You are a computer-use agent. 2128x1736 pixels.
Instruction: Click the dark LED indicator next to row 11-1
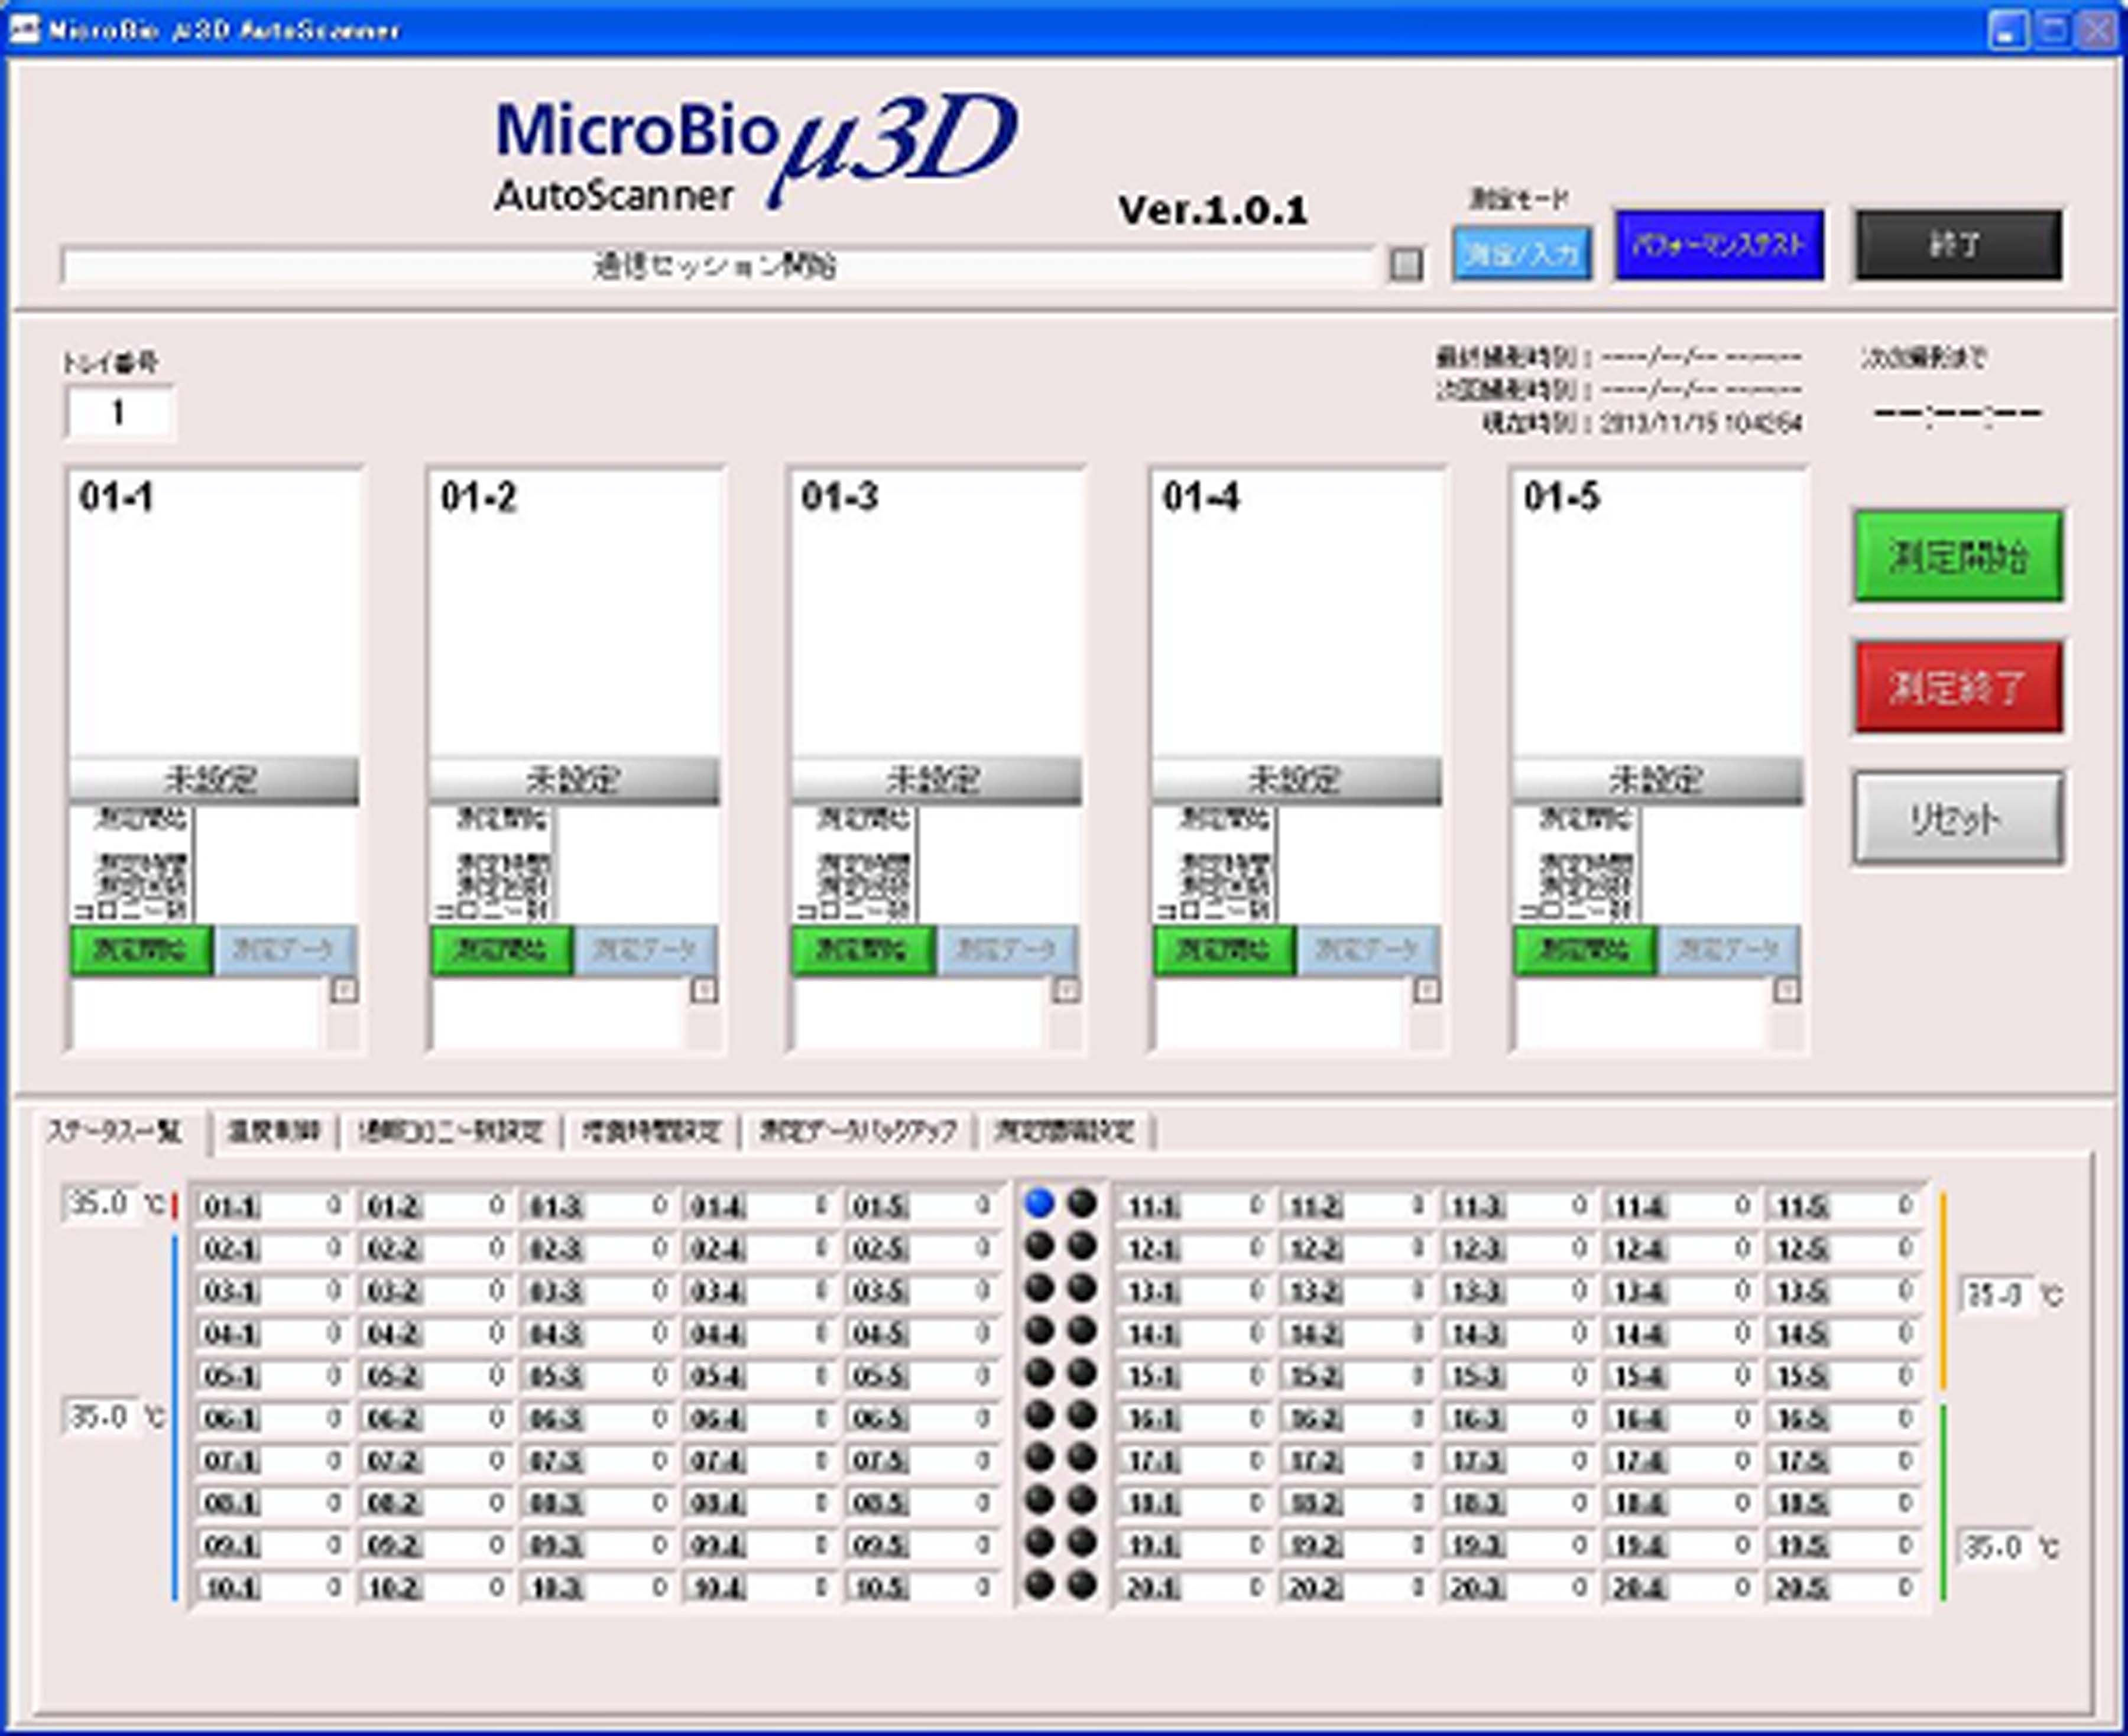(x=1082, y=1203)
